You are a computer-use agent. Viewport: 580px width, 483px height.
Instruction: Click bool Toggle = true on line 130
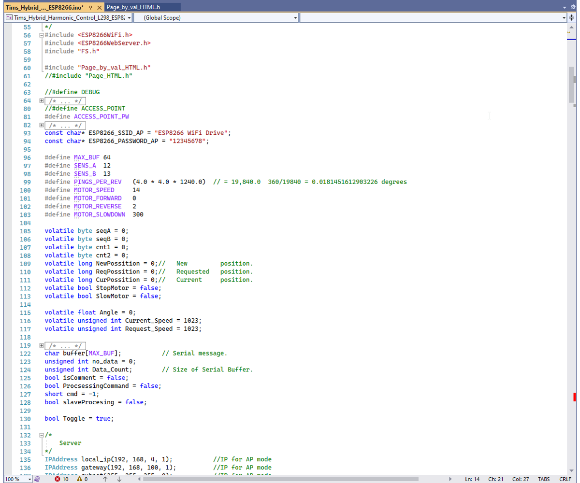[x=80, y=419]
